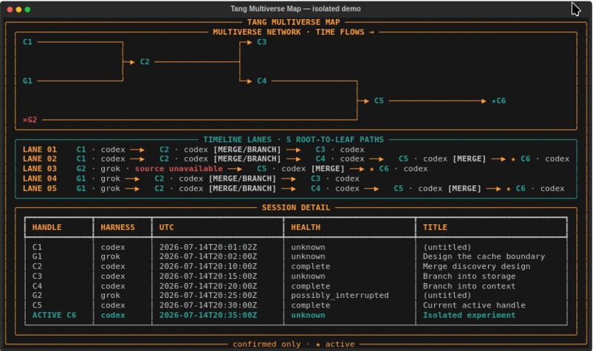Select handle C1 in session table
The width and height of the screenshot is (595, 351).
tap(37, 247)
